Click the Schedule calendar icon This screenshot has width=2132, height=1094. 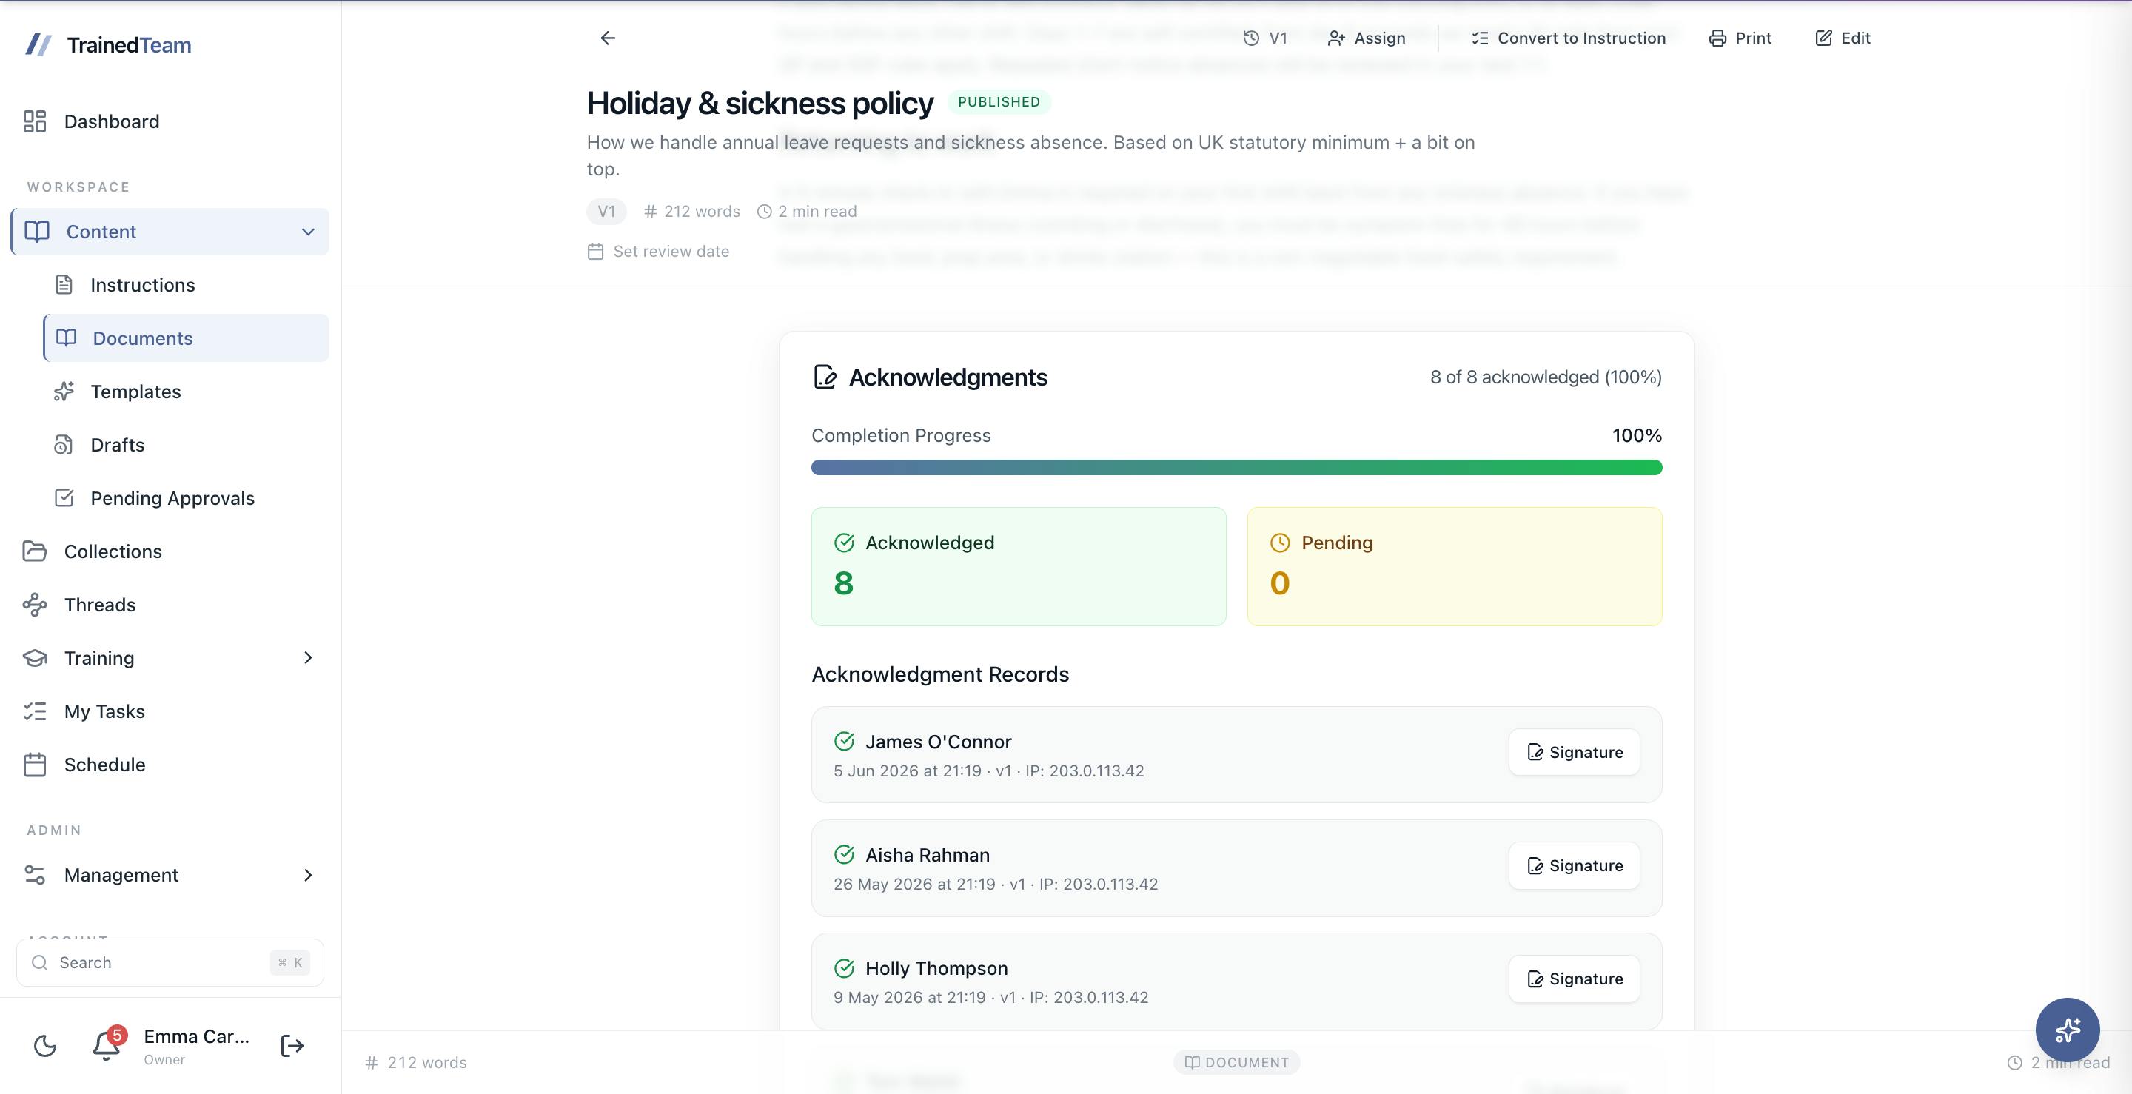(x=35, y=765)
